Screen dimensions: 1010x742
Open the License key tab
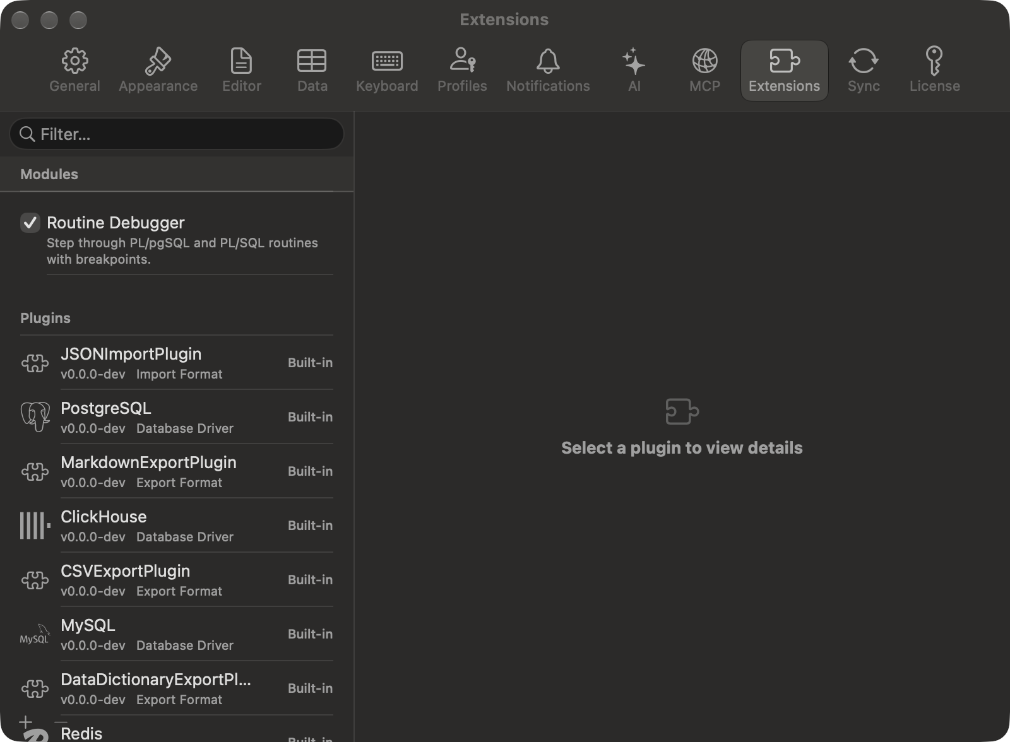(934, 71)
